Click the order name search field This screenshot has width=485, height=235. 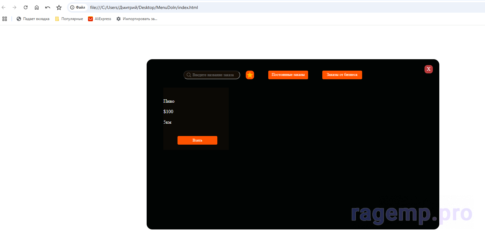212,75
